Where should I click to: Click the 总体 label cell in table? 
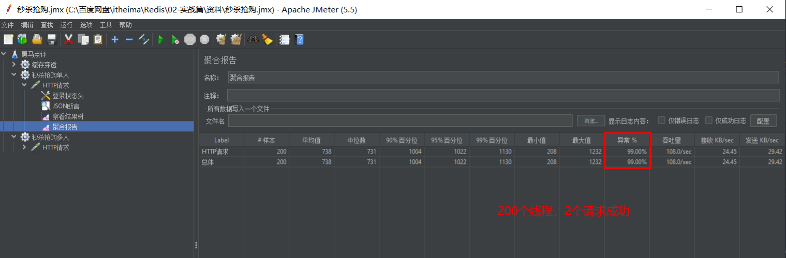point(221,162)
